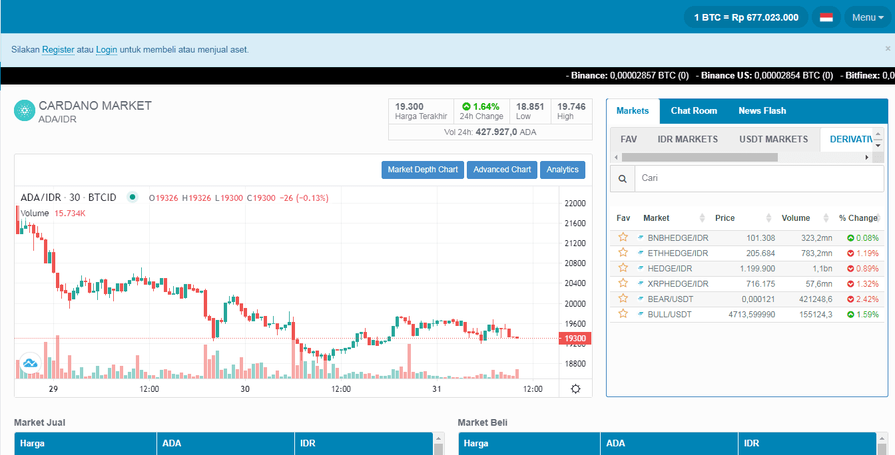Click the coin icon next to ETHHEDGE/IDR
Image resolution: width=895 pixels, height=455 pixels.
pos(641,253)
